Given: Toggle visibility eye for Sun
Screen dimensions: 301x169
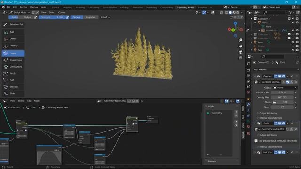Looking at the screenshot, I should click(x=293, y=50).
